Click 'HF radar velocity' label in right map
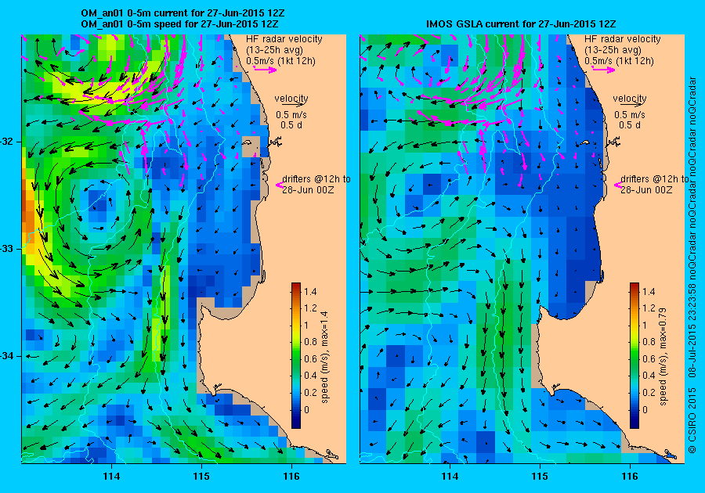This screenshot has height=493, width=705. (623, 39)
